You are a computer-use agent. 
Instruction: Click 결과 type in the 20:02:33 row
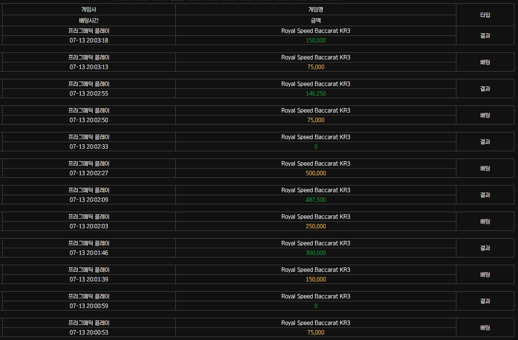pos(485,142)
